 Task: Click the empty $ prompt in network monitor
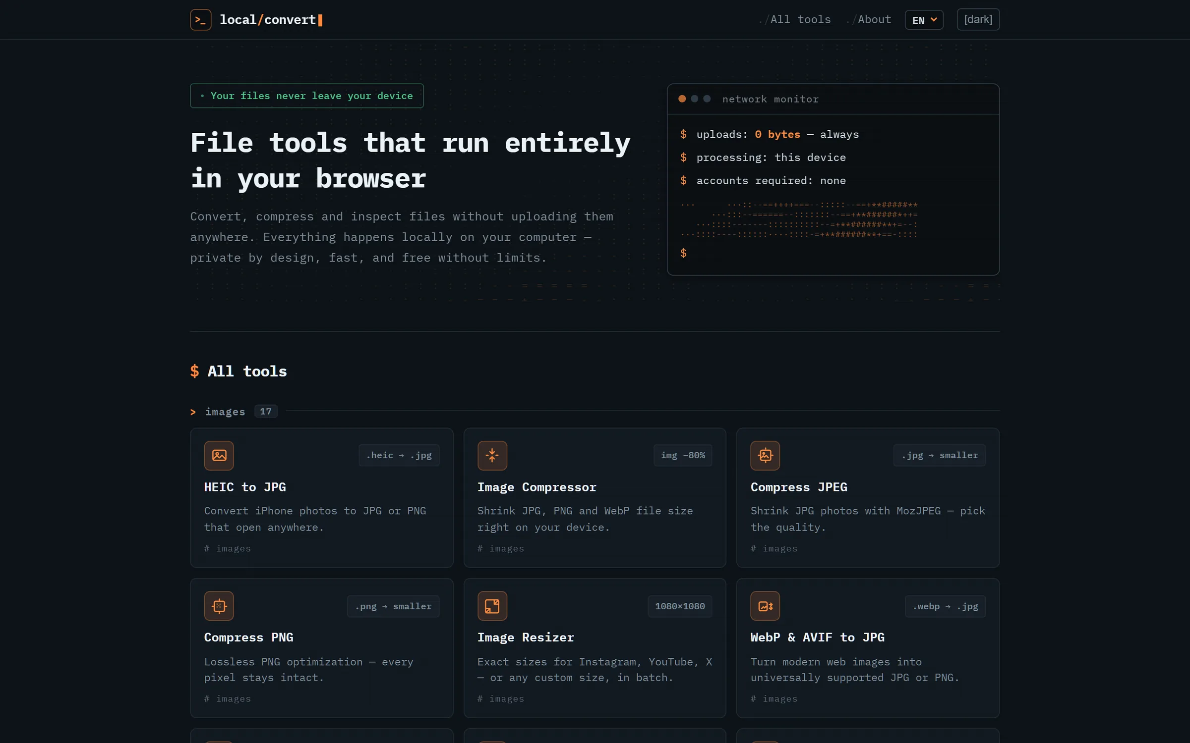coord(683,253)
